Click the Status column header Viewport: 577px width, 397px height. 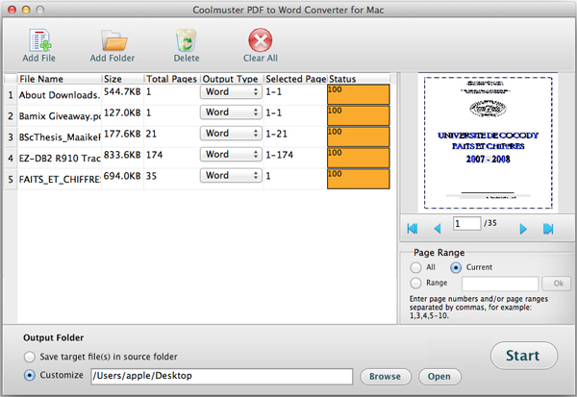pyautogui.click(x=359, y=79)
